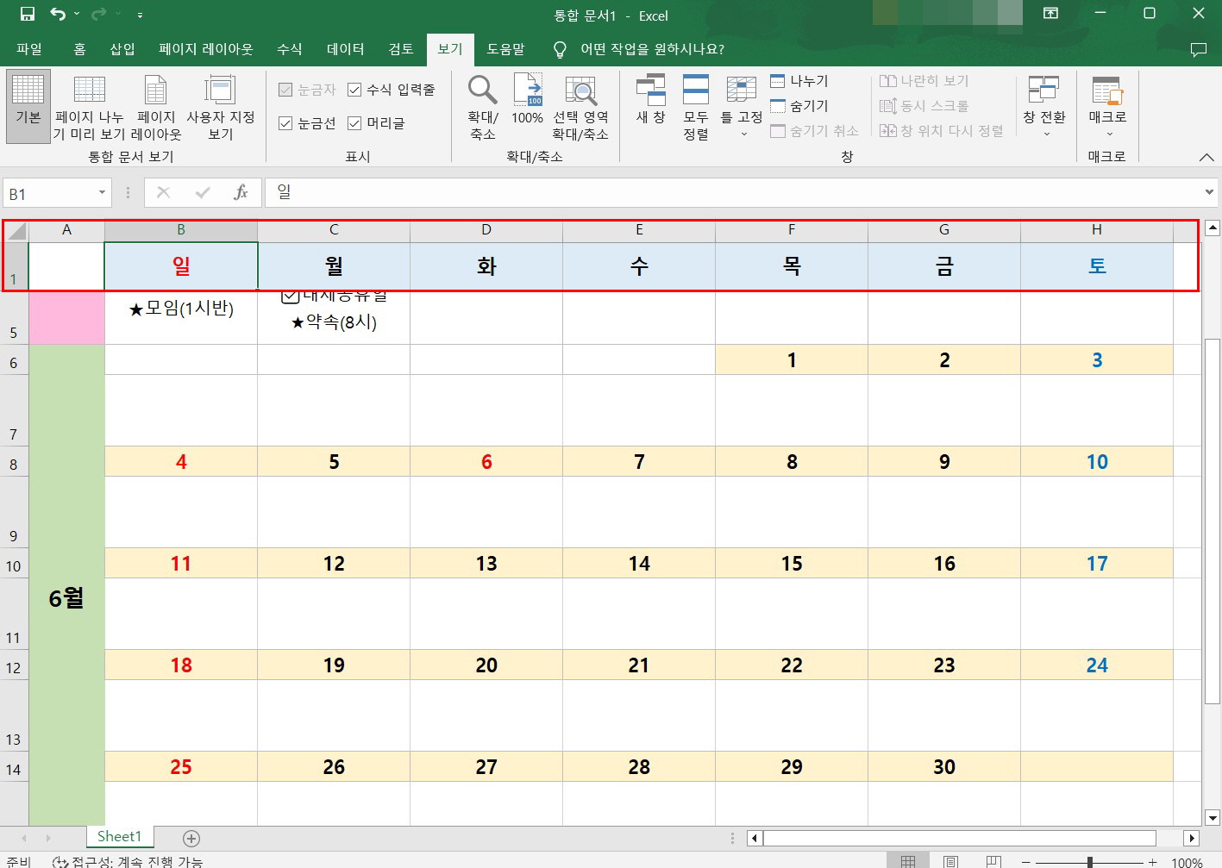Open the 파일 menu tab

[29, 49]
